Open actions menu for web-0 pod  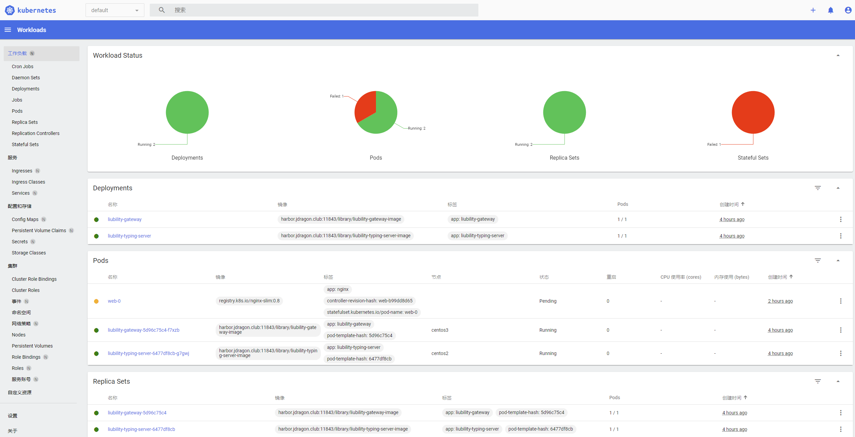tap(841, 301)
